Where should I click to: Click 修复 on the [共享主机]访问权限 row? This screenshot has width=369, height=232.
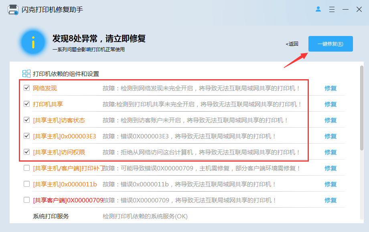tap(330, 152)
